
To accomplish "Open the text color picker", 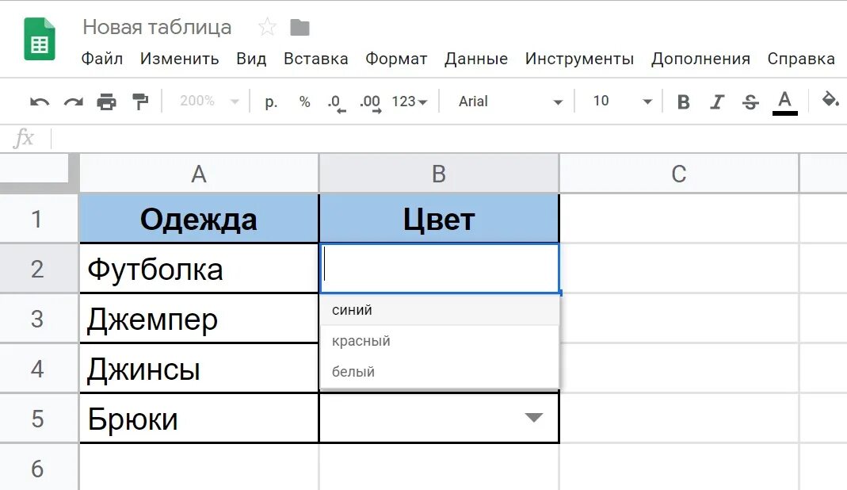I will pyautogui.click(x=785, y=102).
